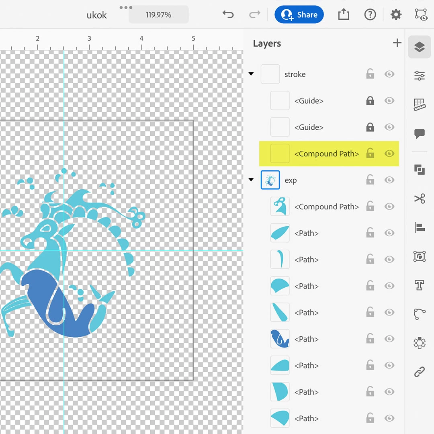Undo the last action
This screenshot has height=434, width=434.
tap(228, 14)
